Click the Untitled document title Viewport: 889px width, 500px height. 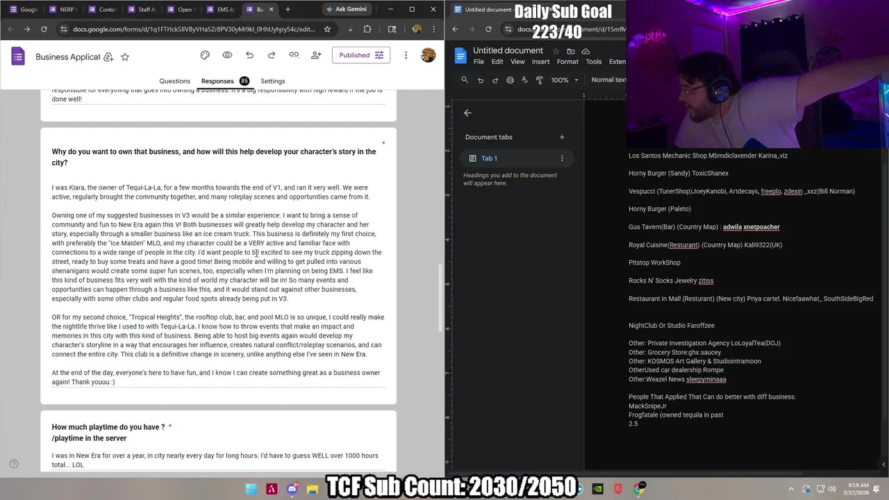508,51
